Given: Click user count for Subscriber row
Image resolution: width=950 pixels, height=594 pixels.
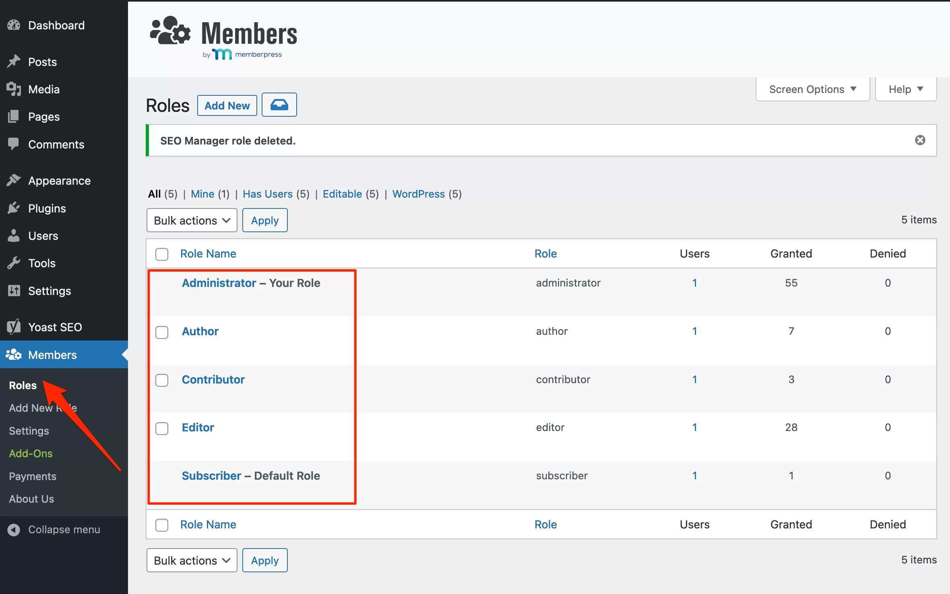Looking at the screenshot, I should pos(694,476).
